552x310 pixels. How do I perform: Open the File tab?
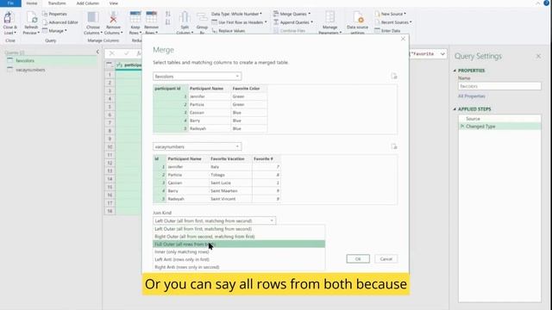click(10, 3)
